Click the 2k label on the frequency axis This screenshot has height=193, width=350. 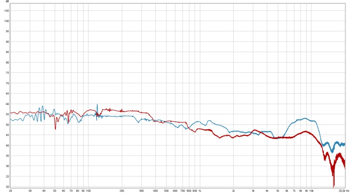[x=234, y=191]
